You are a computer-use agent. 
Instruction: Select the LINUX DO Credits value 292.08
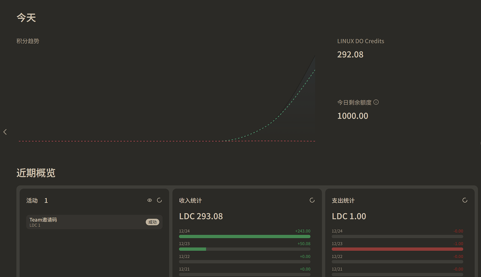(350, 55)
